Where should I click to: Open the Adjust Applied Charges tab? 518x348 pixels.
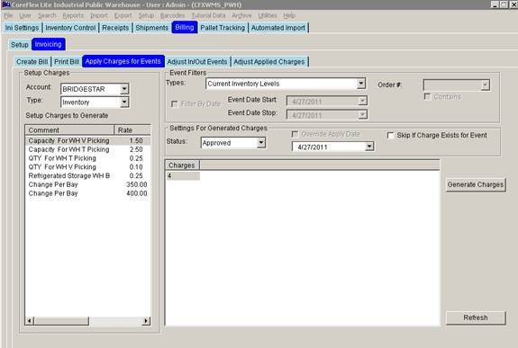[x=269, y=62]
